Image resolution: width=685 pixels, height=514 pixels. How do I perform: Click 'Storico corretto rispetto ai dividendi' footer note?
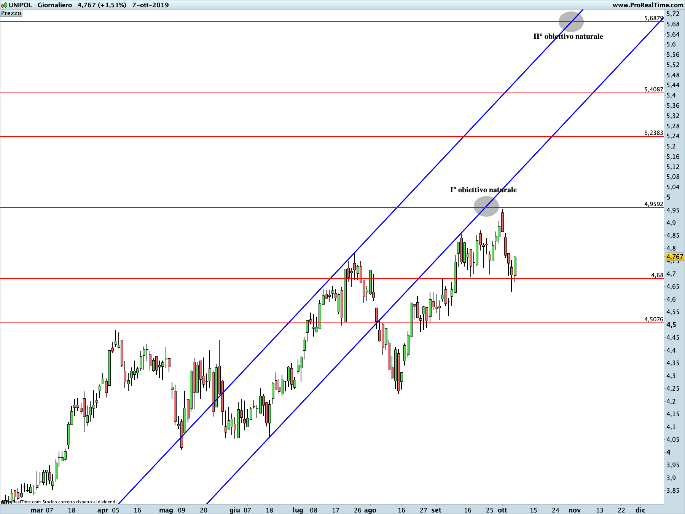point(79,502)
